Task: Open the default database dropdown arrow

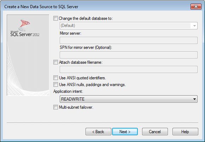Action: [194, 26]
